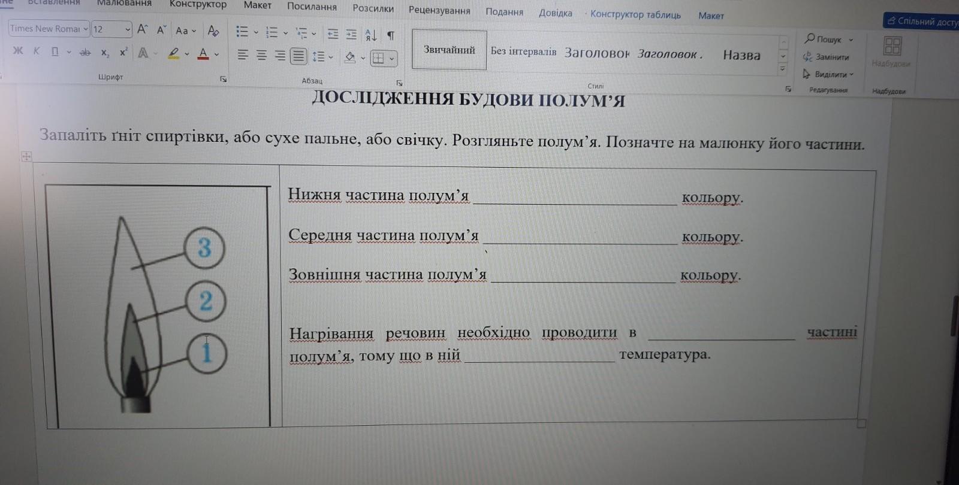
Task: Switch to the Розсилки tab
Action: click(x=373, y=8)
